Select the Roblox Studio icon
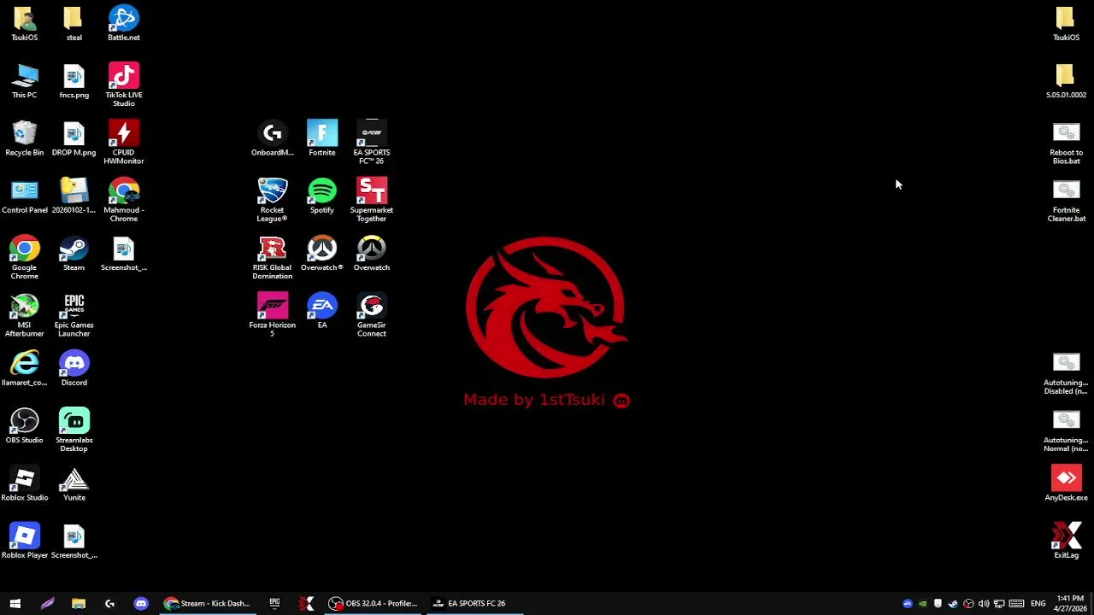The image size is (1094, 615). [x=25, y=483]
